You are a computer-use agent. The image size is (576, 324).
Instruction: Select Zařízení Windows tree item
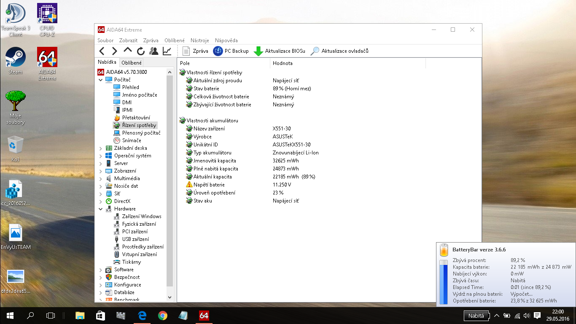pos(142,216)
